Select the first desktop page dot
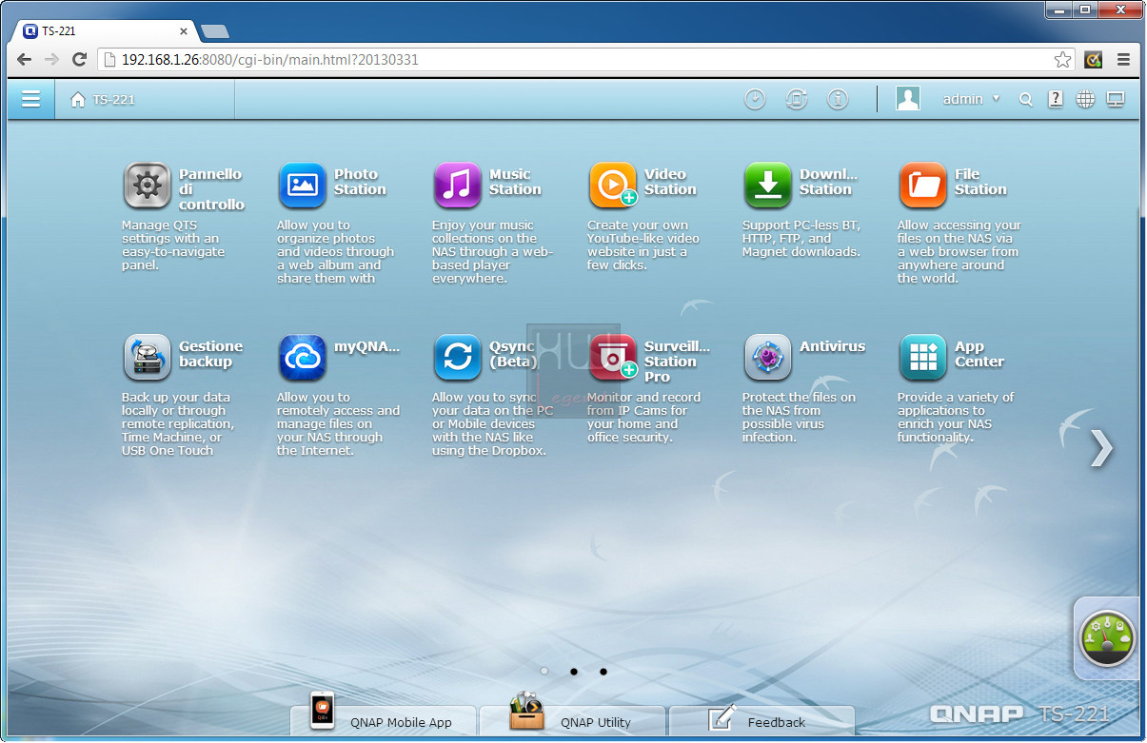The width and height of the screenshot is (1147, 743). [544, 672]
